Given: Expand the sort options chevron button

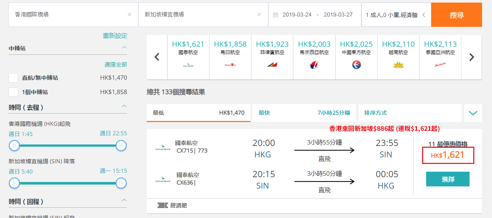Looking at the screenshot, I should pos(473,113).
